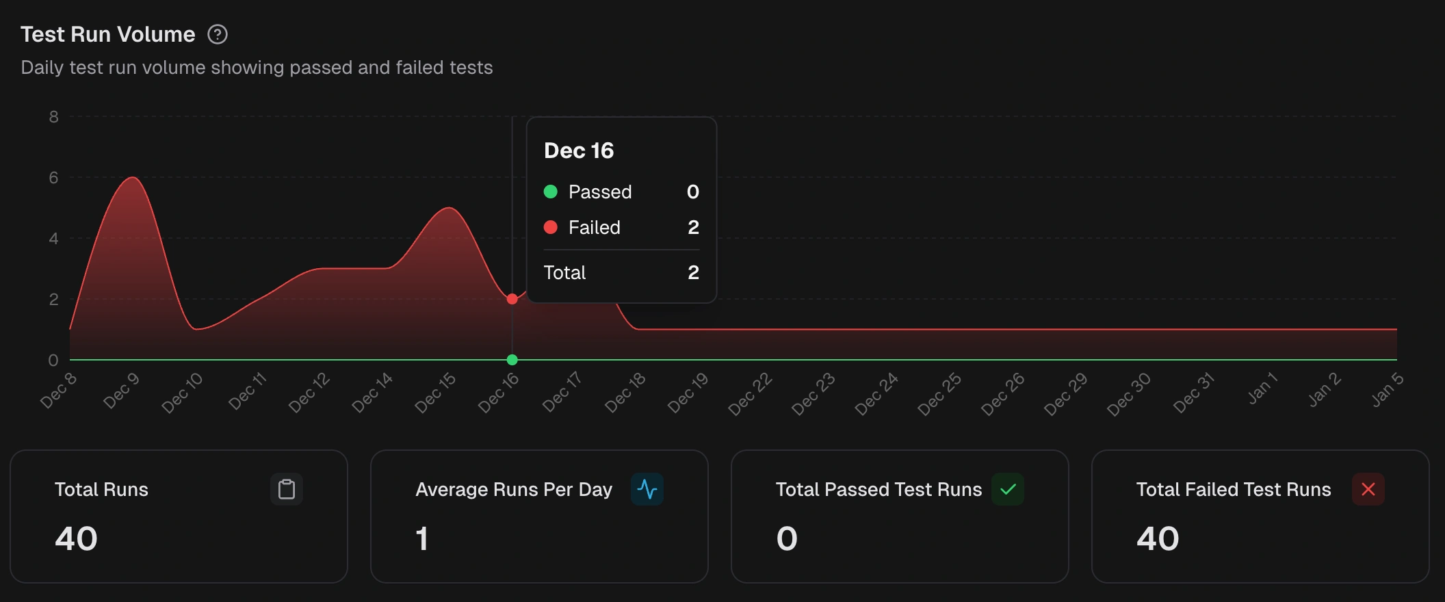Click the help icon beside Test Run Volume

tap(218, 34)
